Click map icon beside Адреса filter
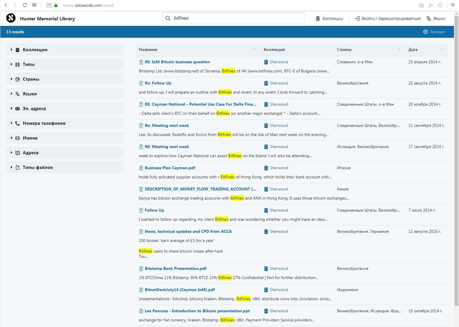459x327 pixels. coord(18,153)
